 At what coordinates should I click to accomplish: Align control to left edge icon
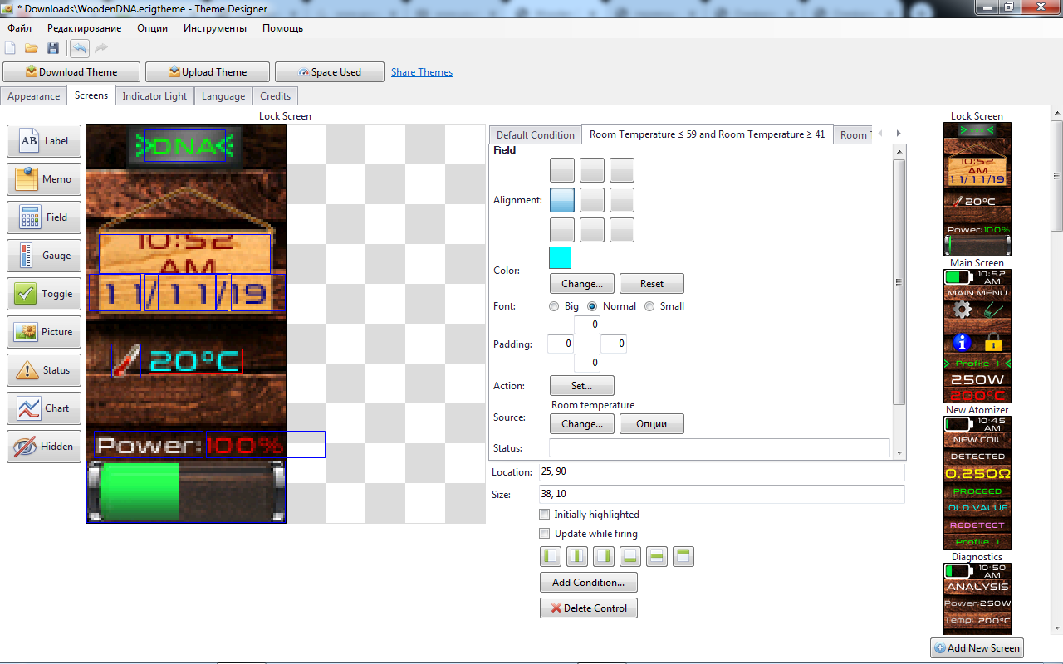pyautogui.click(x=551, y=556)
